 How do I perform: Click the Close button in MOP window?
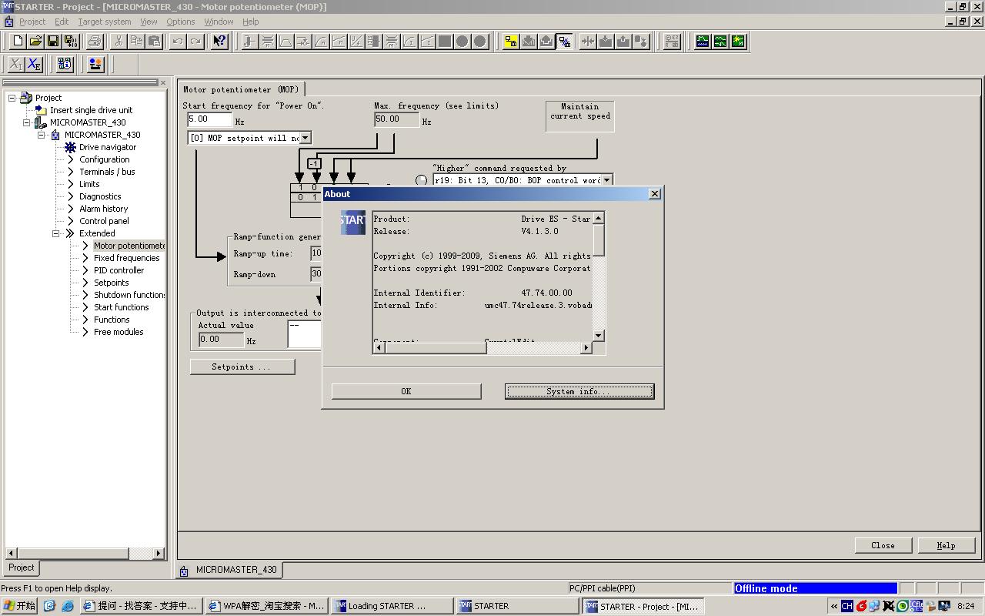(883, 545)
